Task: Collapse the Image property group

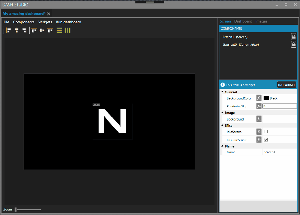Action: 222,113
